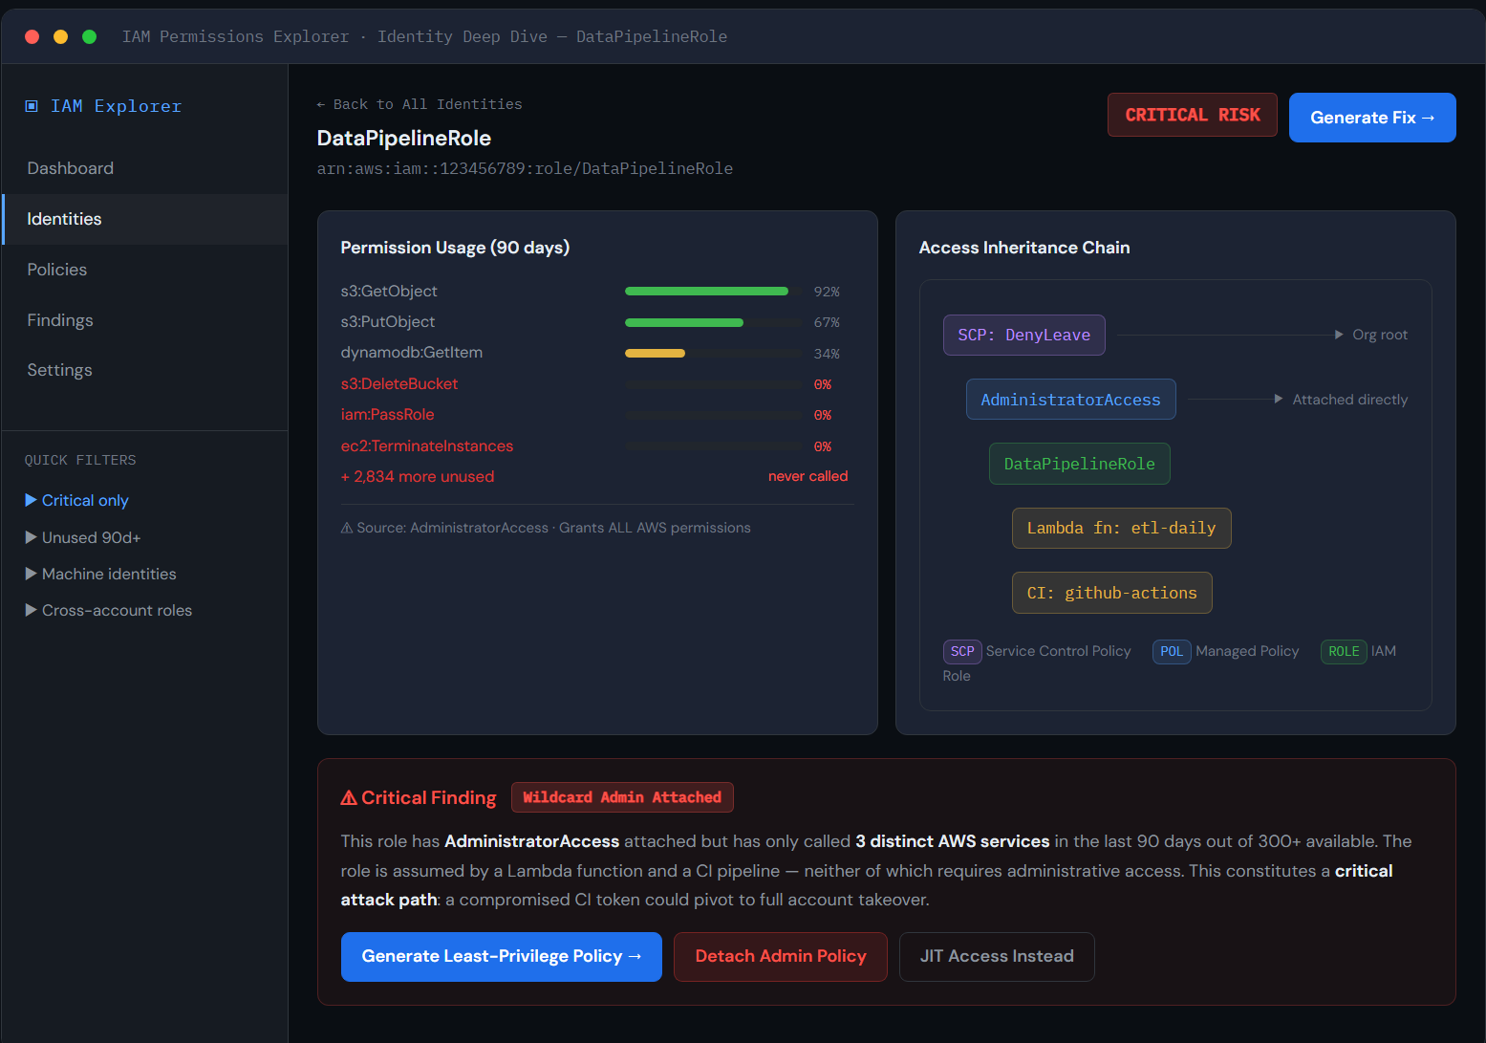1486x1043 pixels.
Task: Click the Wildcard Admin Attached tag
Action: tap(622, 797)
